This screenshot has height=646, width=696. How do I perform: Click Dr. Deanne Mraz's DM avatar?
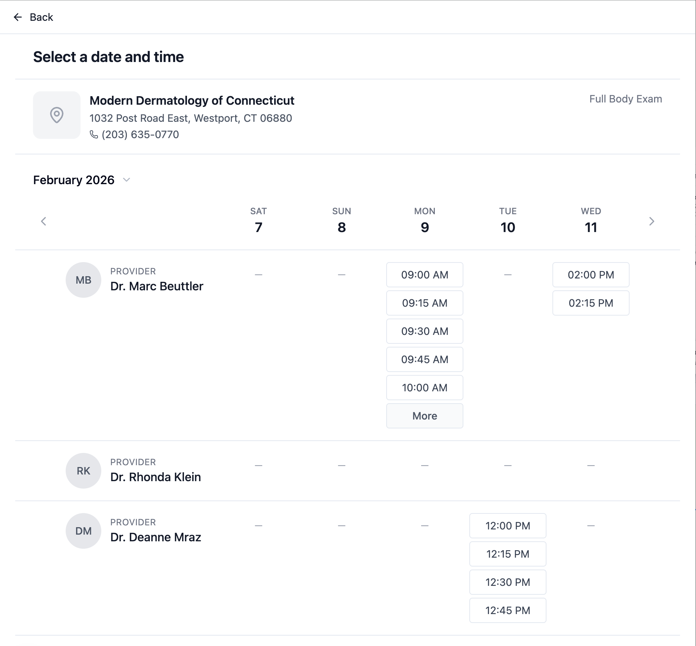click(x=83, y=531)
